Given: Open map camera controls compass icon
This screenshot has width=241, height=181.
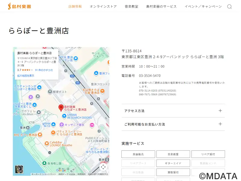Looking at the screenshot, I should 103,167.
